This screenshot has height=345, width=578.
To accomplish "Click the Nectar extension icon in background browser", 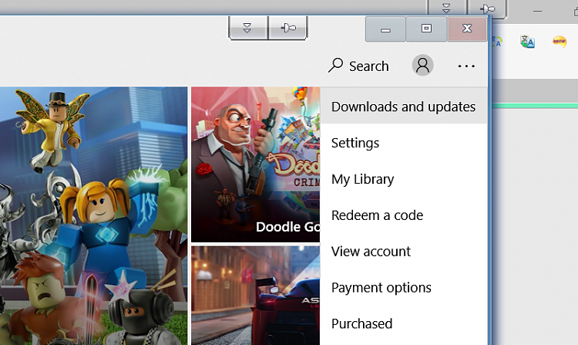I will [x=560, y=42].
